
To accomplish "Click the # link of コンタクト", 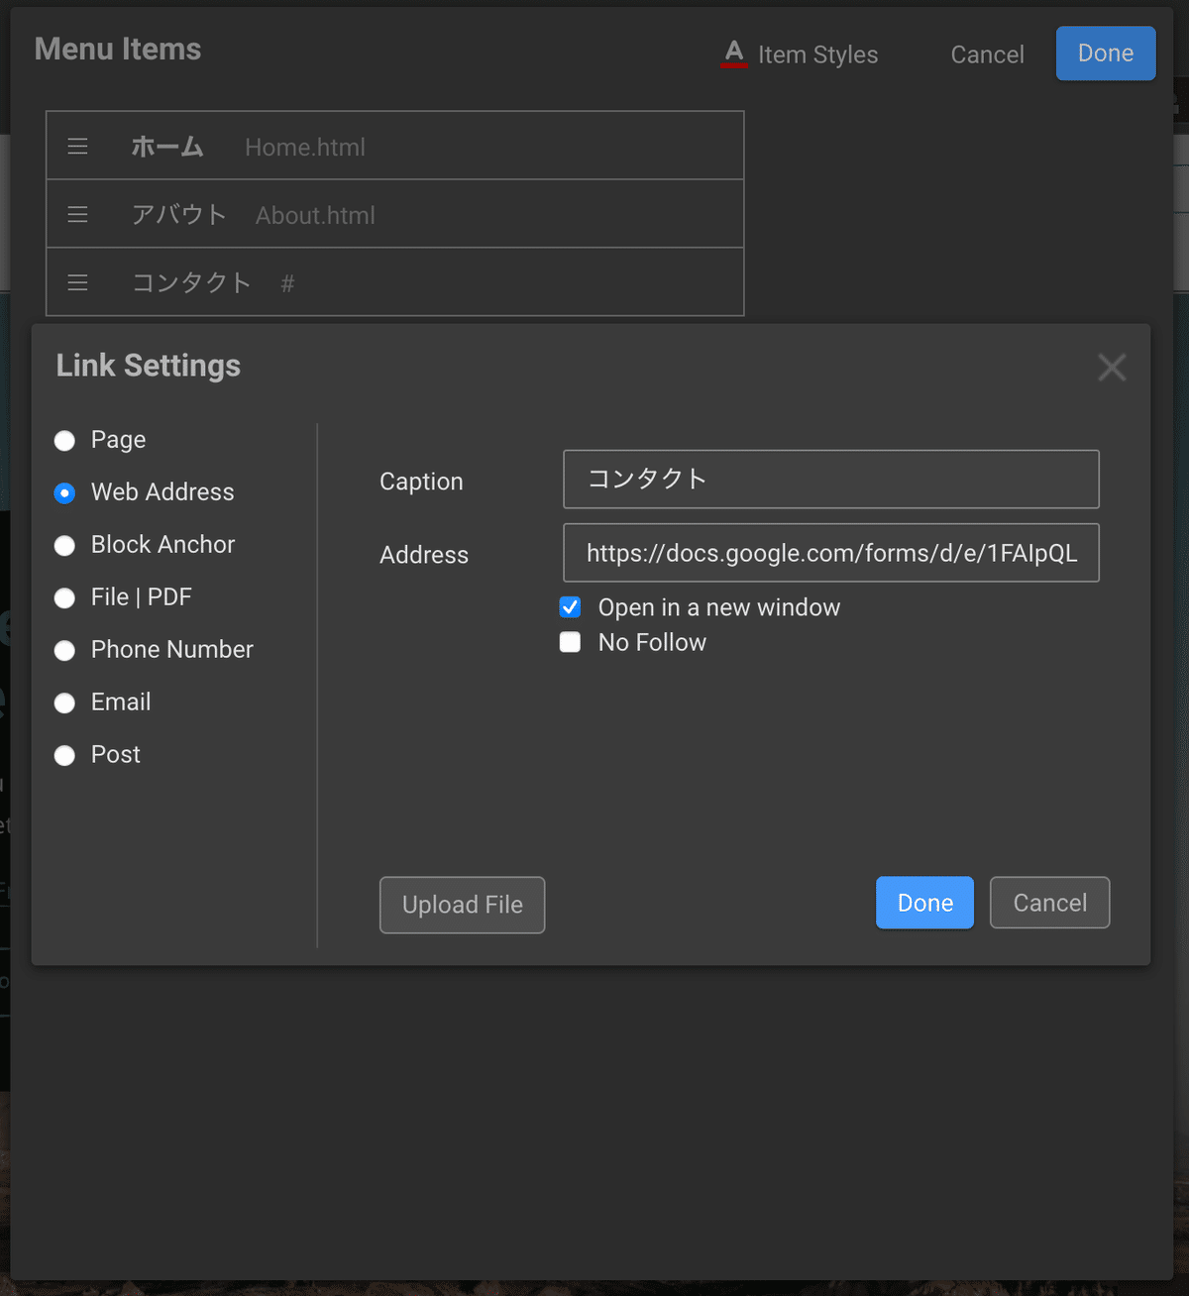I will (x=287, y=284).
